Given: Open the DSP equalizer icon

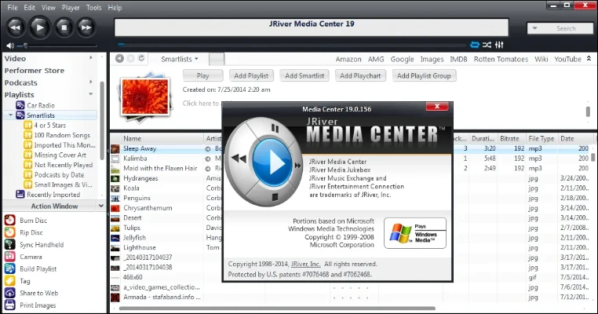Looking at the screenshot, I should point(499,45).
